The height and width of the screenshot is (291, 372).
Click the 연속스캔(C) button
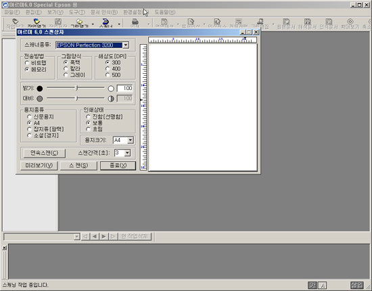click(45, 153)
